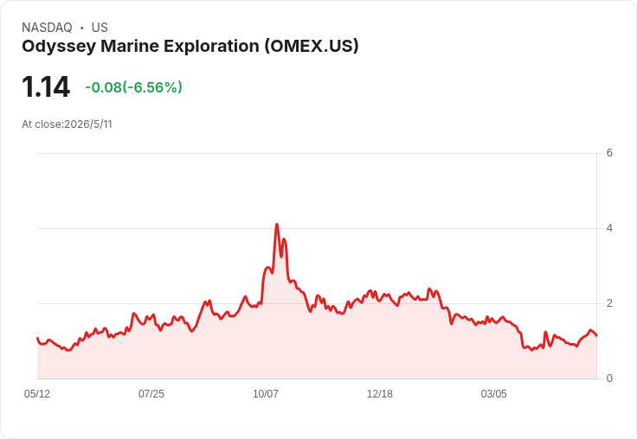Image resolution: width=637 pixels, height=439 pixels.
Task: Click the 05/12 x-axis date label
Action: click(37, 394)
